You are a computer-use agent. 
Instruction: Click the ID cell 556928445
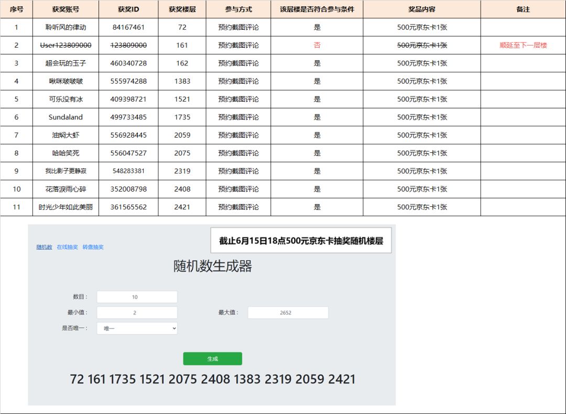tap(128, 135)
